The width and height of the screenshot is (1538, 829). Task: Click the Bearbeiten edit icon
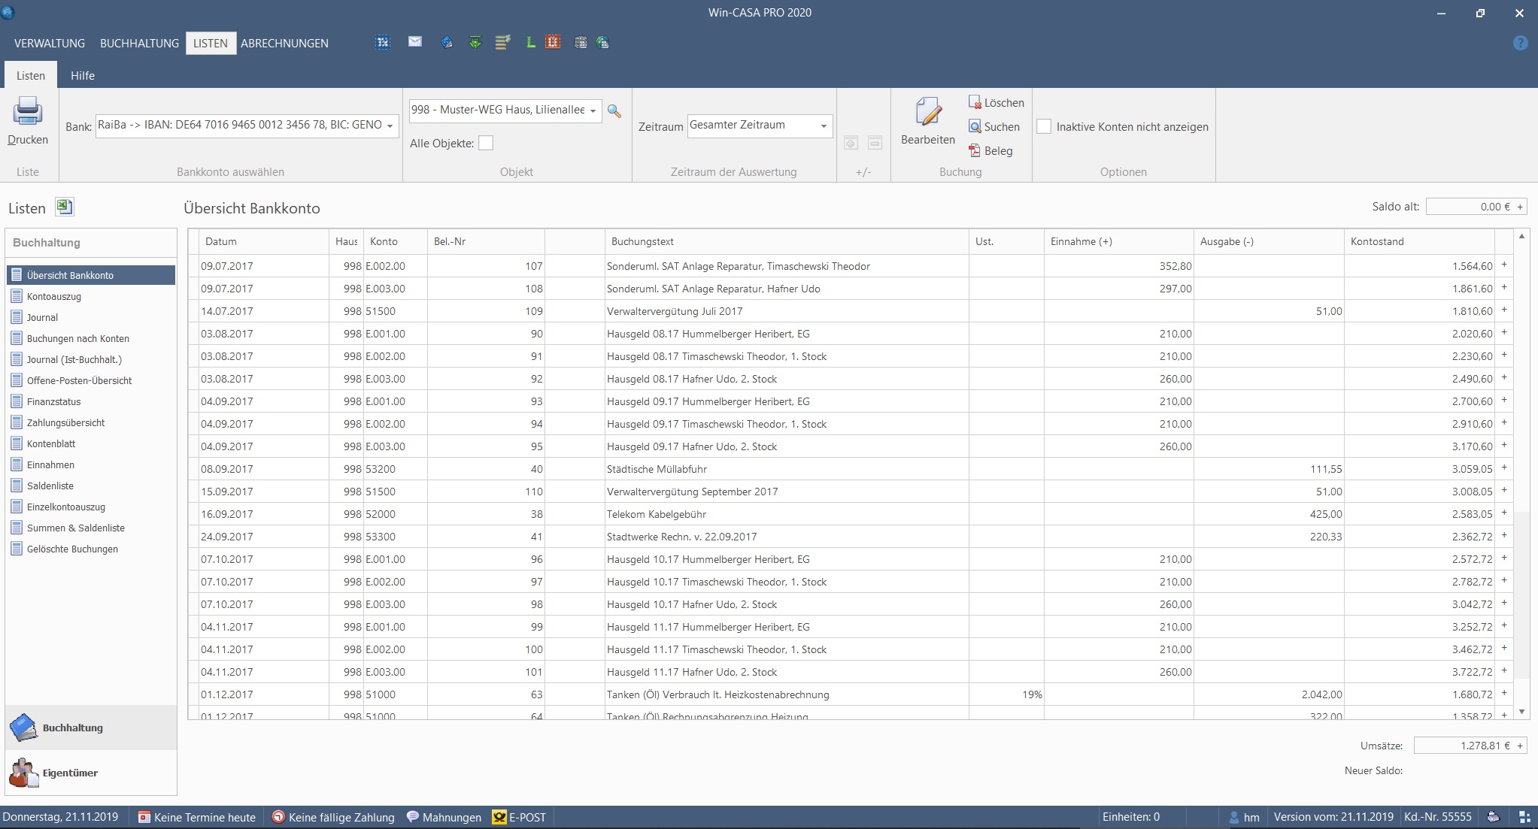928,113
